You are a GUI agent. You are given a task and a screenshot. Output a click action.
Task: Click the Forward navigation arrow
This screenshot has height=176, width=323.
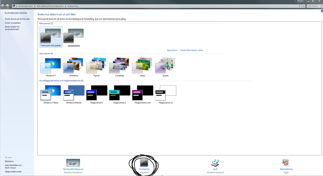tap(7, 6)
